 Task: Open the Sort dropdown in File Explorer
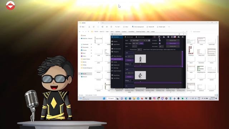coord(118,27)
